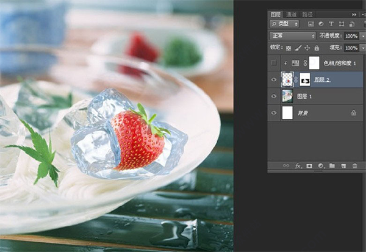
Task: Add layer mask button
Action: (309, 166)
